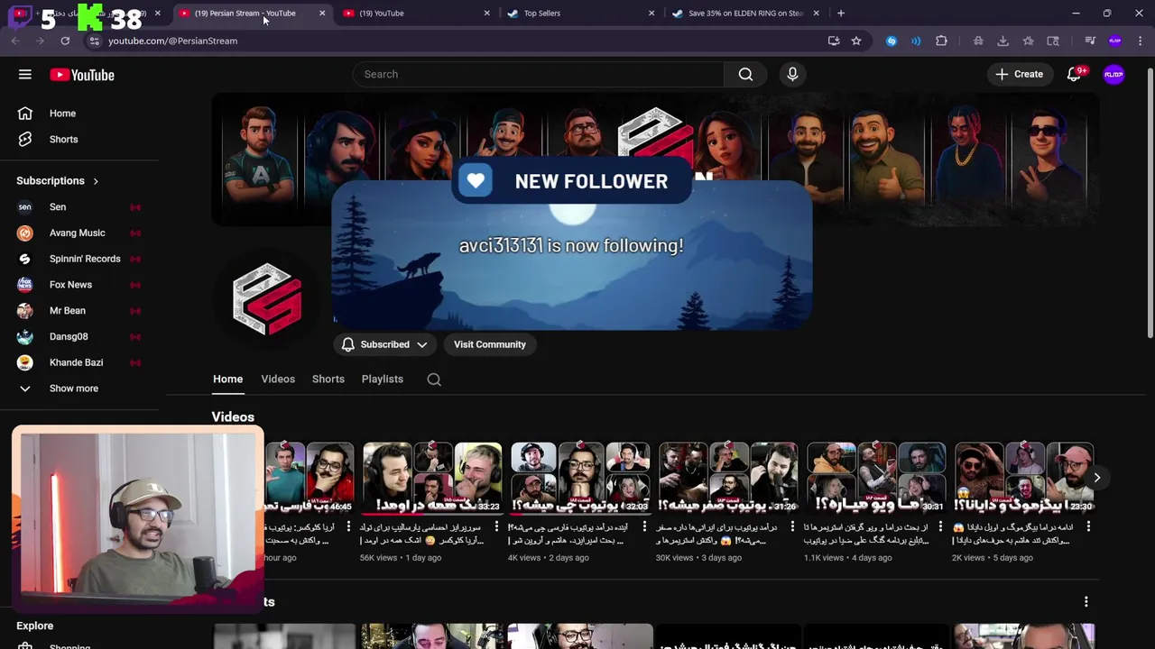Close the Top Sellers browser tab
This screenshot has height=649, width=1155.
651,14
